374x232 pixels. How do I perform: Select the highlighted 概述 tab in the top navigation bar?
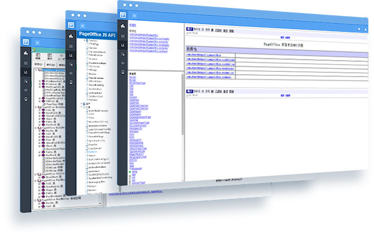pyautogui.click(x=190, y=29)
